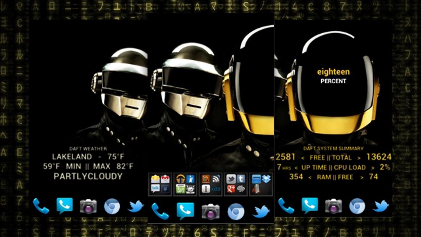
Task: Open messaging app on middle screen dock
Action: [x=185, y=211]
